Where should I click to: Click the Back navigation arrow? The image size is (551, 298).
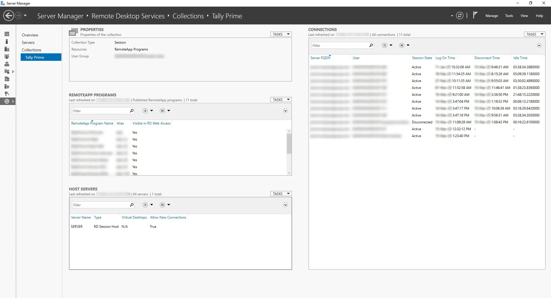click(x=9, y=15)
